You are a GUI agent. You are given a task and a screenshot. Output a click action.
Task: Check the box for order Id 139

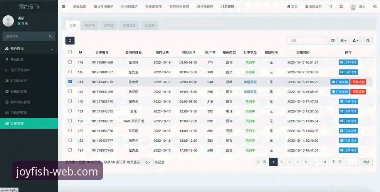(70, 111)
